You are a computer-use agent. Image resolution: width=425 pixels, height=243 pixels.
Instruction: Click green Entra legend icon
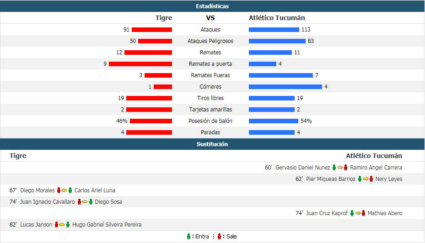[x=188, y=237]
